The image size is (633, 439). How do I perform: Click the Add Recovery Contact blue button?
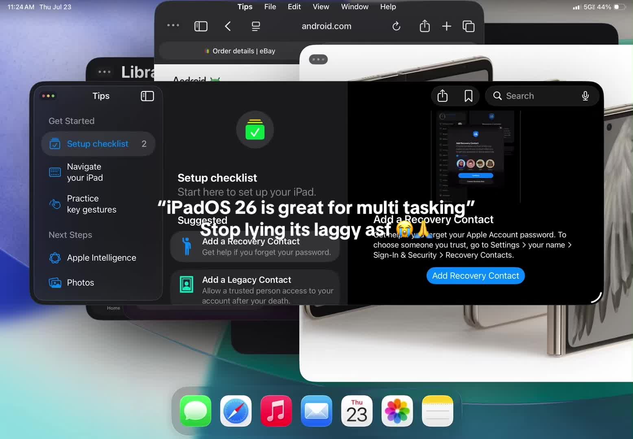click(476, 276)
